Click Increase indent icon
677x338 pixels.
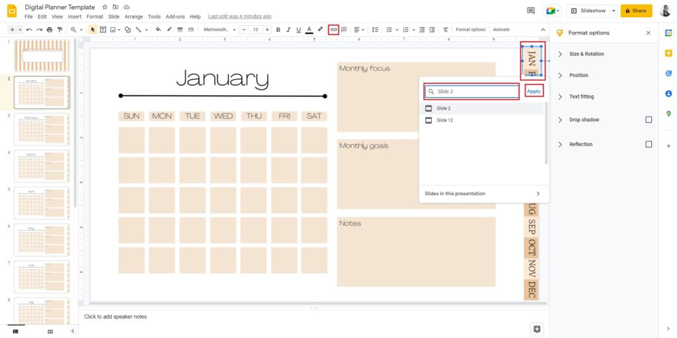(x=432, y=30)
